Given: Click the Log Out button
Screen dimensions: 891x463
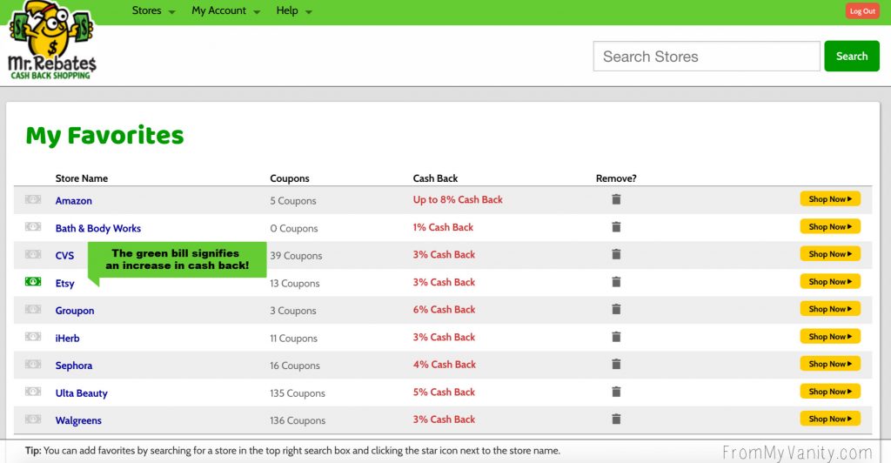Looking at the screenshot, I should point(862,10).
